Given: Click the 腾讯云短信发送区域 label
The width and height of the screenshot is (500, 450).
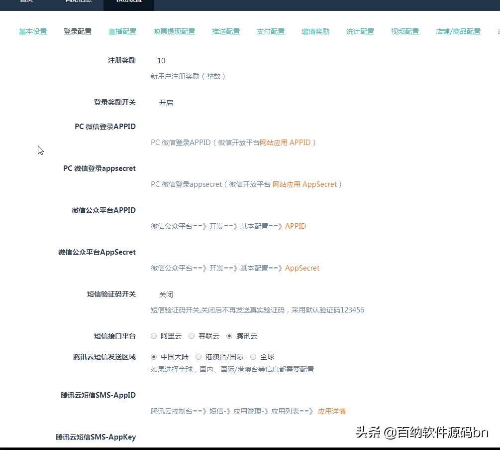Looking at the screenshot, I should 104,357.
